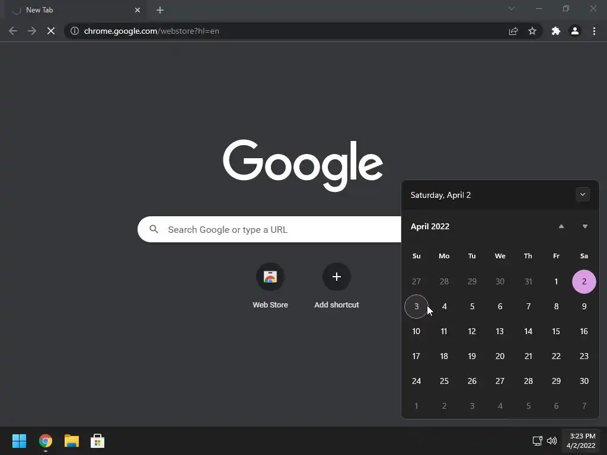Go back to previous page
Screen dimensions: 607x455
[13, 31]
